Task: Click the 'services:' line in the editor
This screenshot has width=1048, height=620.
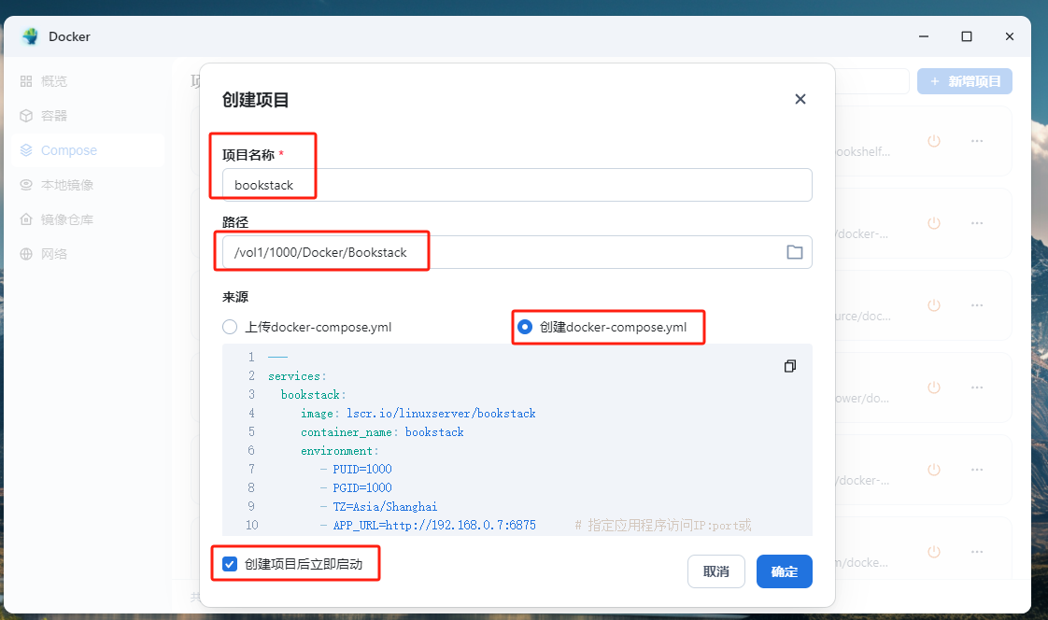Action: click(297, 376)
